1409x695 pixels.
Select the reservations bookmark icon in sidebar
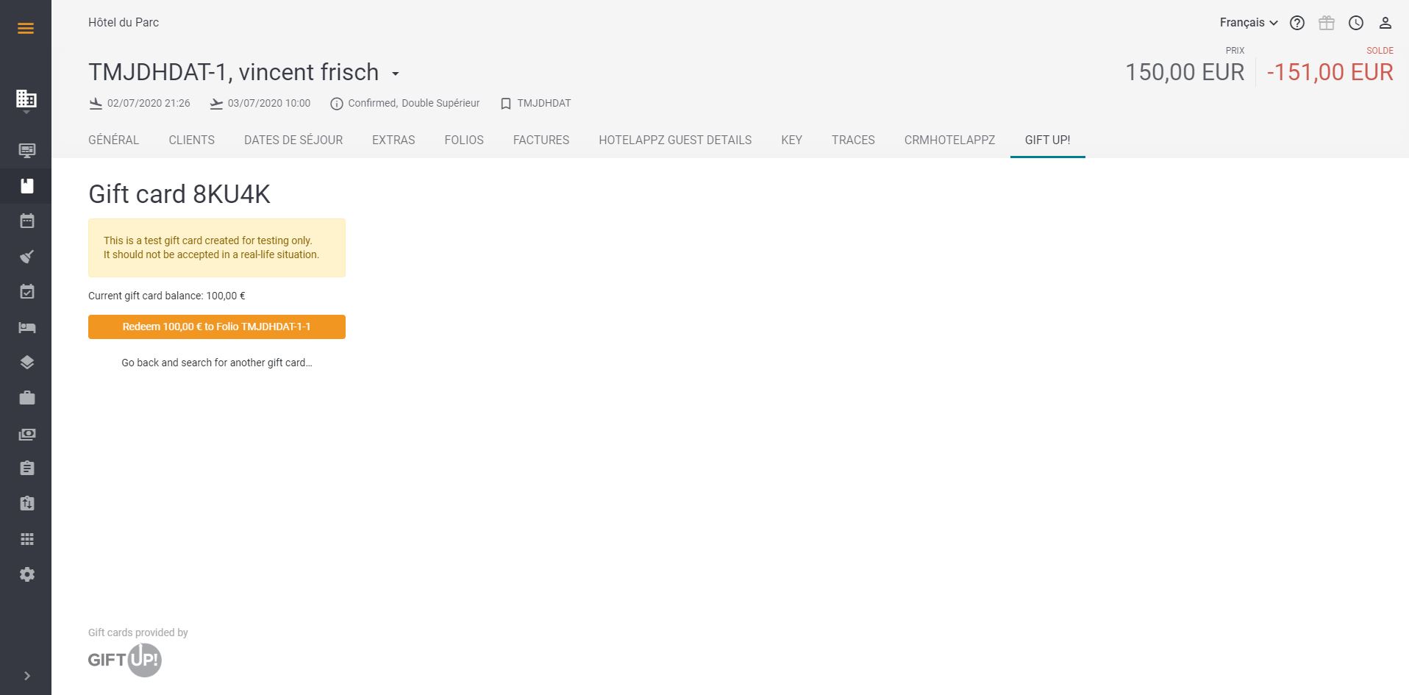27,186
